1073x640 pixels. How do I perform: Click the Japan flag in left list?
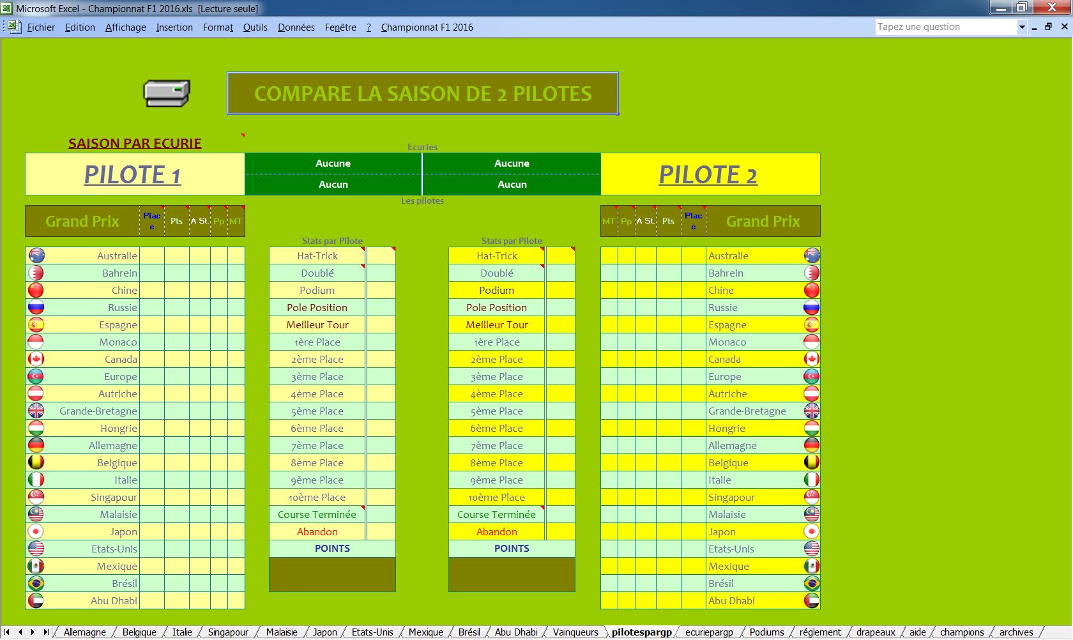(x=36, y=531)
